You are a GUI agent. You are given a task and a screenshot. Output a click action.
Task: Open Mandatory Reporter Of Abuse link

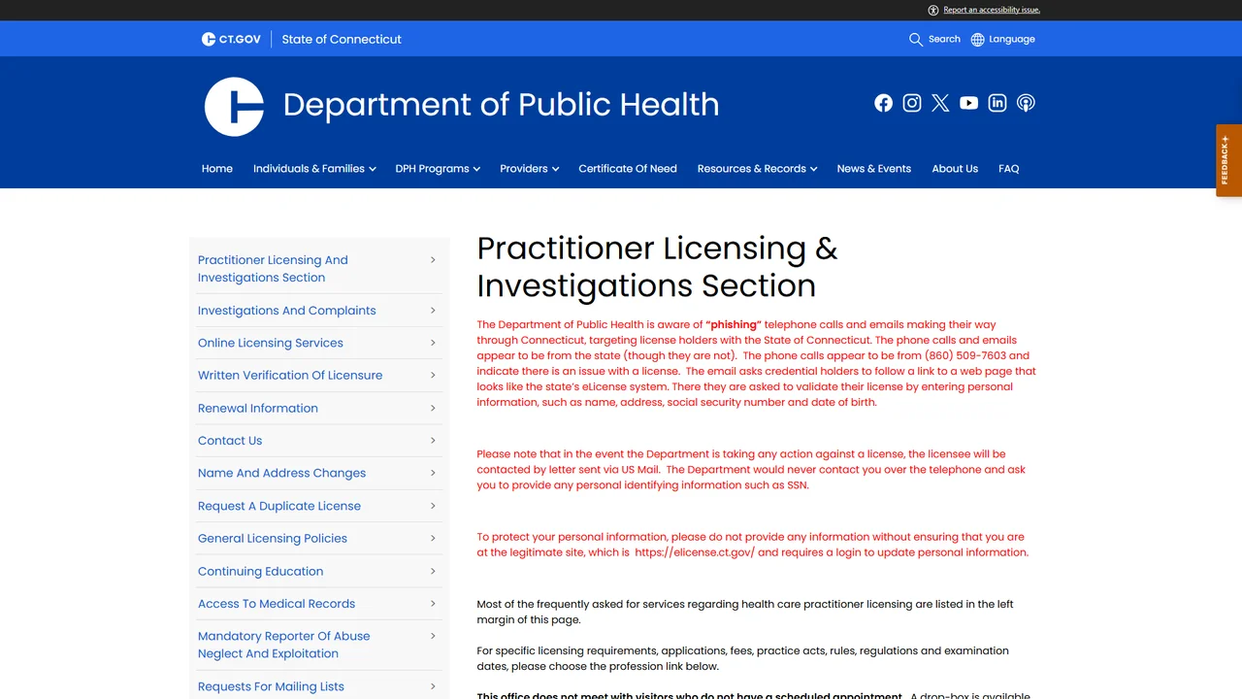(284, 645)
